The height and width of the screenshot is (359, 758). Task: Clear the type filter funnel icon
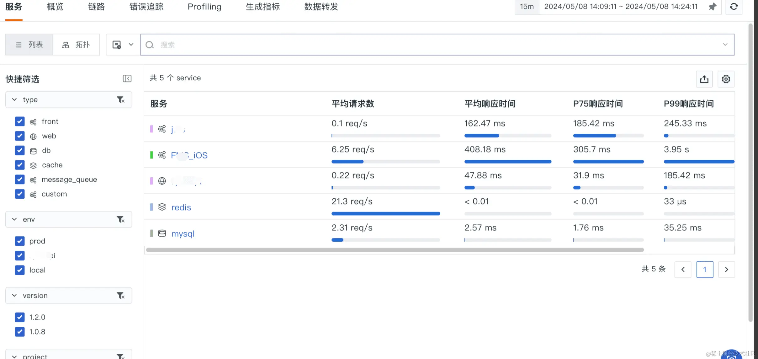click(x=121, y=100)
